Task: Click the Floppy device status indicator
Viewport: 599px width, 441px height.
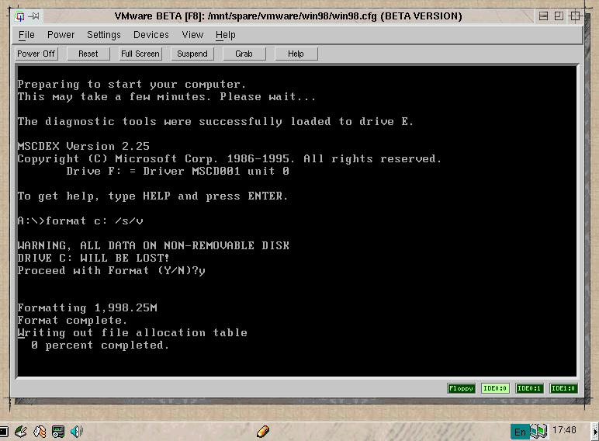Action: [461, 388]
